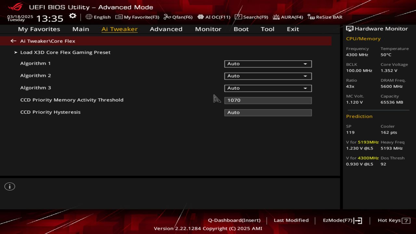The image size is (416, 234).
Task: Click the info icon at bottom left
Action: (x=10, y=187)
